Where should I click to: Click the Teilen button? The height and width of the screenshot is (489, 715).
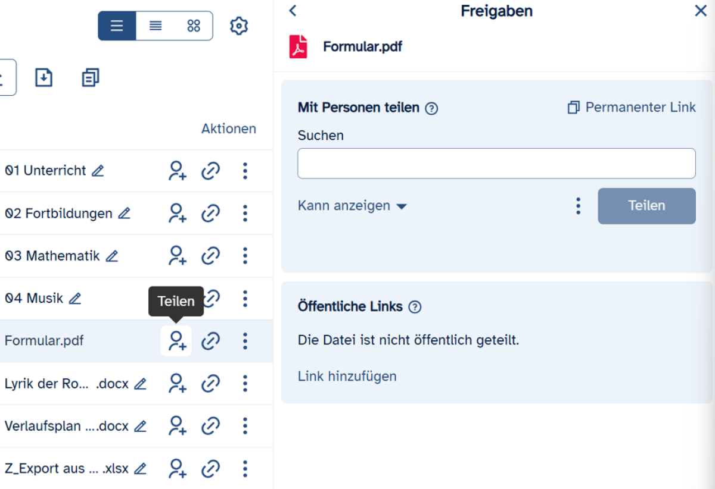click(x=646, y=206)
